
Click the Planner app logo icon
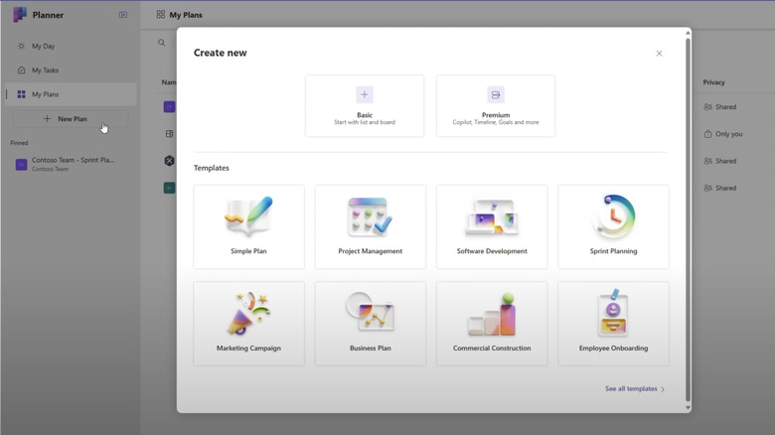(x=19, y=15)
